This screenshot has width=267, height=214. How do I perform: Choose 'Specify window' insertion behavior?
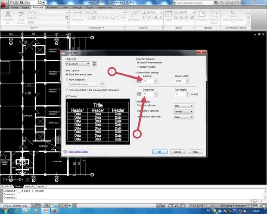pos(138,67)
